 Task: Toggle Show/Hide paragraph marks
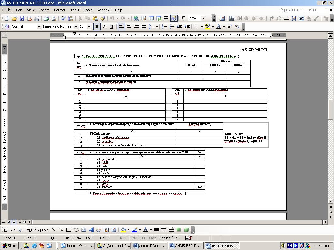[183, 18]
